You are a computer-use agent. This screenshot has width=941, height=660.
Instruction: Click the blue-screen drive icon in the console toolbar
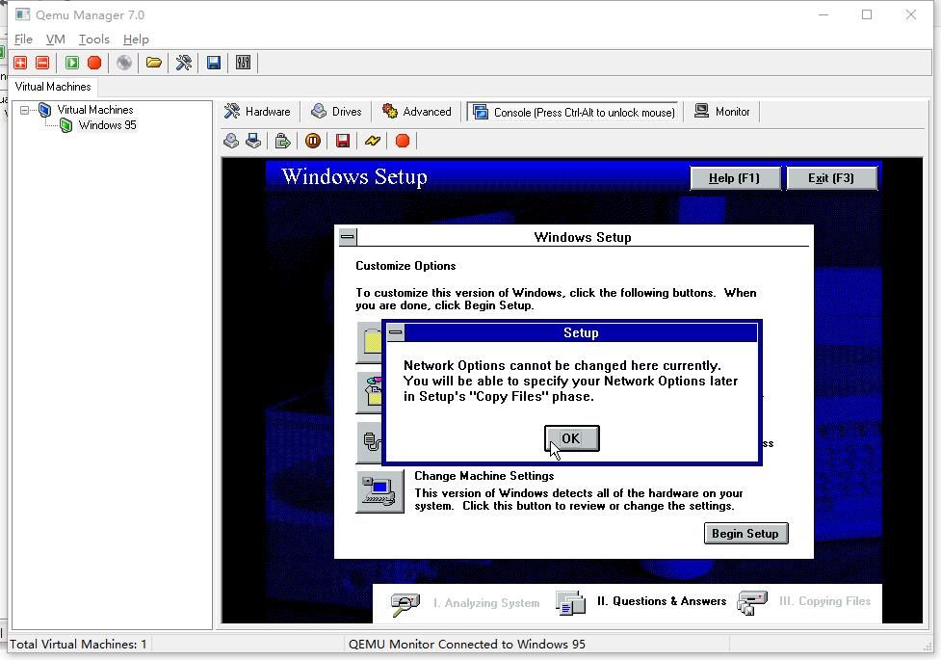point(253,141)
